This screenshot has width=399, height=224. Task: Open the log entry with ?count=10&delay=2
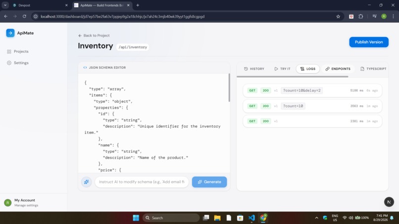tap(312, 90)
